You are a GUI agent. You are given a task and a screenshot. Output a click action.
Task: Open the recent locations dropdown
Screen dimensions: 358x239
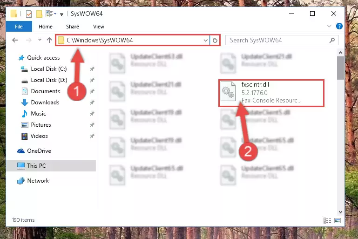(x=40, y=40)
